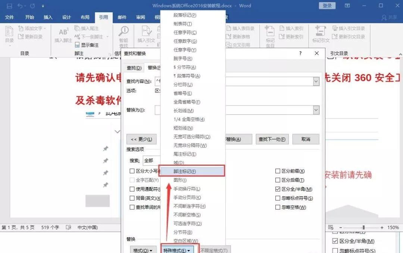Click 交叉引用 in the ribbon
Image resolution: width=403 pixels, height=253 pixels.
[x=238, y=45]
